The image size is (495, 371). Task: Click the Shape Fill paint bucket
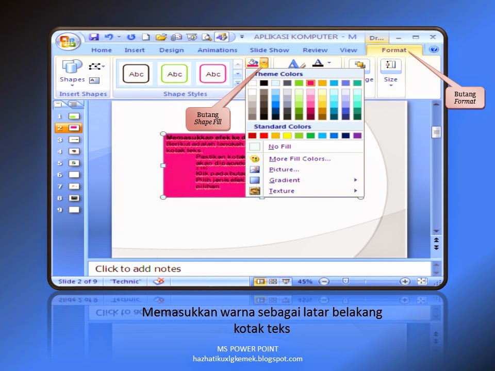(x=253, y=63)
